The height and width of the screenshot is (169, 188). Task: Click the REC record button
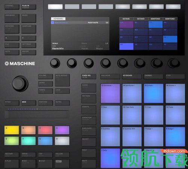(29, 164)
